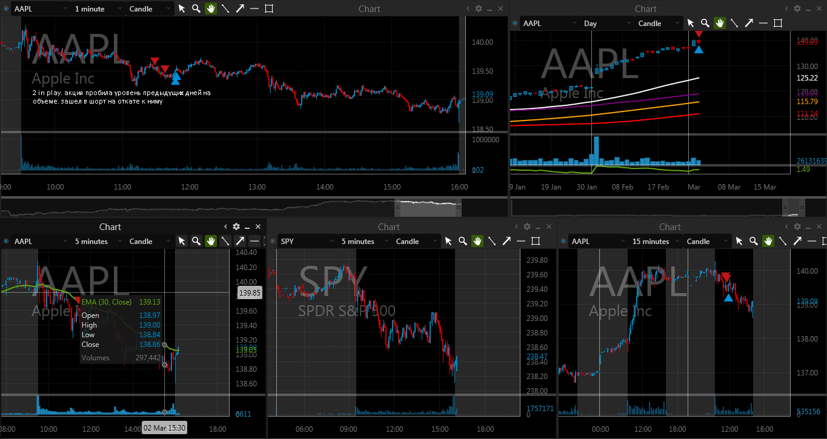Select the rectangle tool in the SPY chart

(536, 241)
